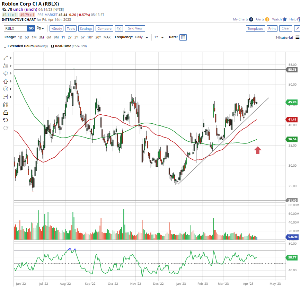Expand polygon shapes submenu chevron

tap(10, 73)
